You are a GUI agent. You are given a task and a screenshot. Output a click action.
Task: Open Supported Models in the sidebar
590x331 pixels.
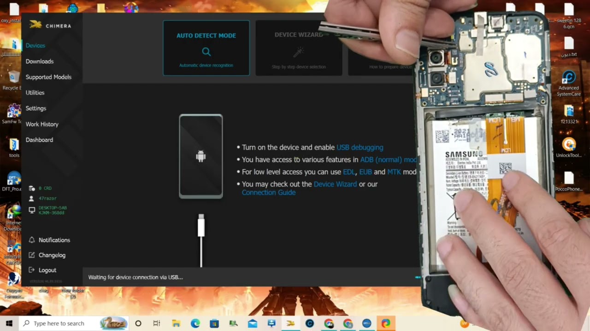click(x=48, y=77)
